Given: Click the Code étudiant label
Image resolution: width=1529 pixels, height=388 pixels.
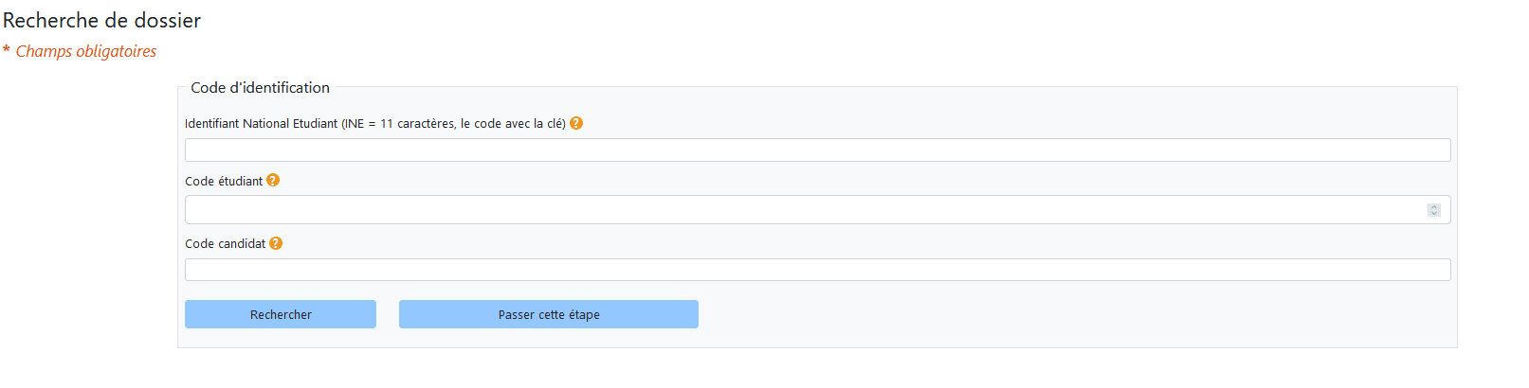Looking at the screenshot, I should [224, 181].
